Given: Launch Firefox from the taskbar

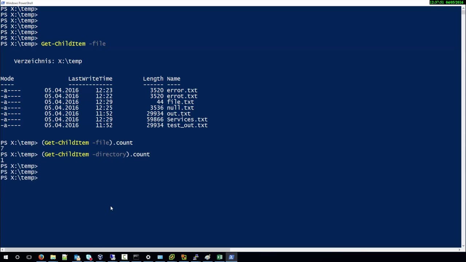Looking at the screenshot, I should pyautogui.click(x=41, y=257).
